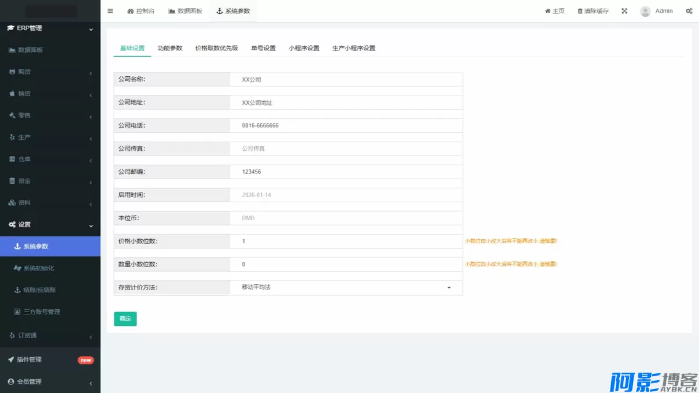Open the 存货计价方法 dropdown

pos(346,287)
